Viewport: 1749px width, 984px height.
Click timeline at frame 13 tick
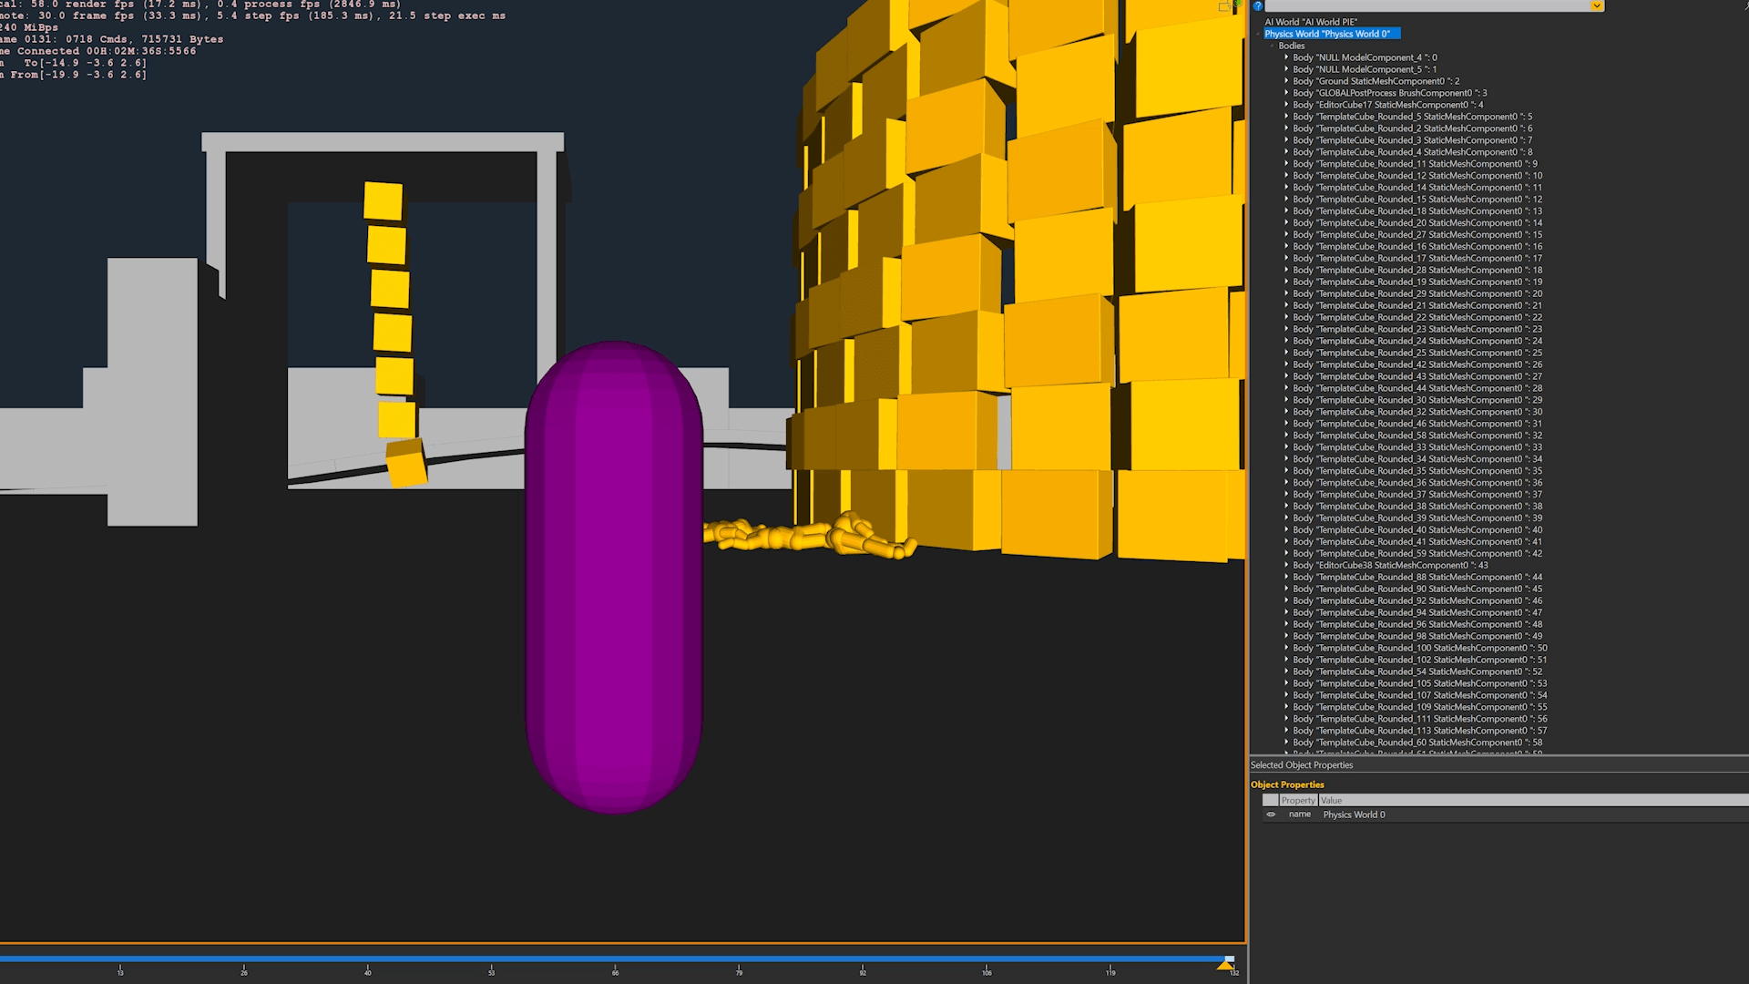120,968
